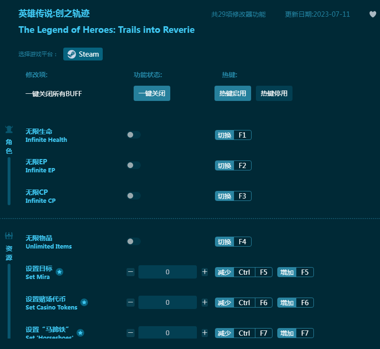Decrease Set Casino Tokens with minus
This screenshot has height=349, width=380.
click(131, 302)
